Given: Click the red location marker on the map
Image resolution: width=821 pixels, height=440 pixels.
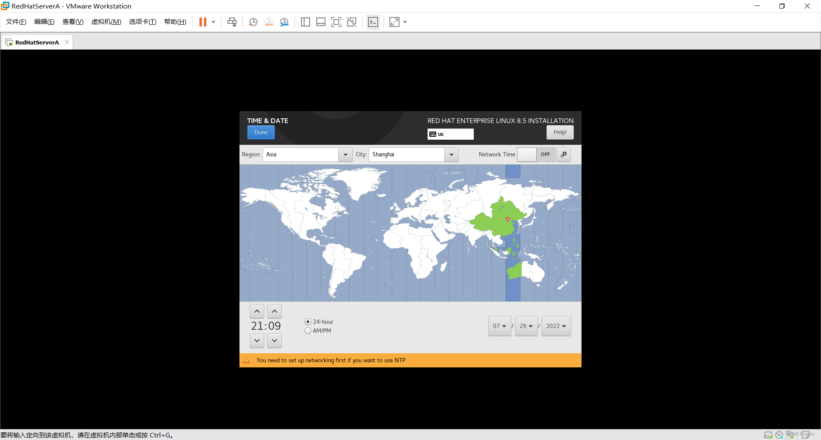Looking at the screenshot, I should tap(508, 219).
